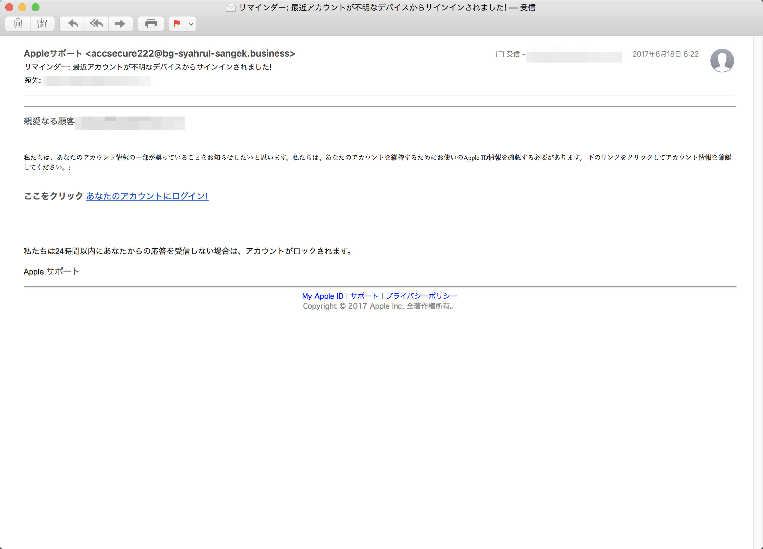Click the trash delete message icon
Image resolution: width=763 pixels, height=549 pixels.
tap(18, 24)
